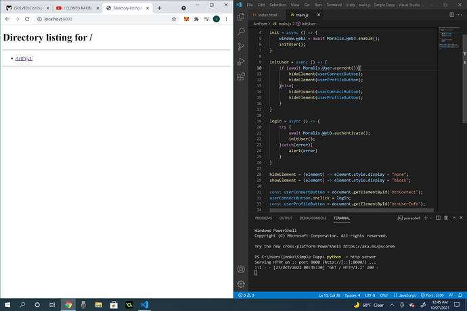
Task: Open the Debug Console tab
Action: (x=313, y=218)
